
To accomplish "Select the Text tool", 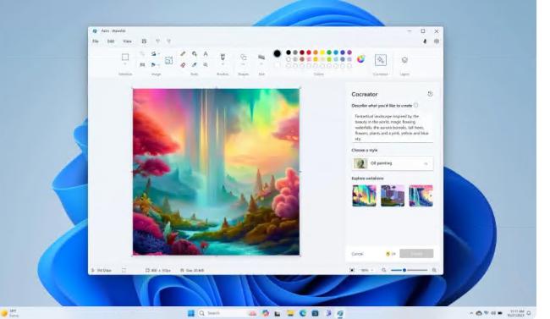I will pyautogui.click(x=206, y=53).
